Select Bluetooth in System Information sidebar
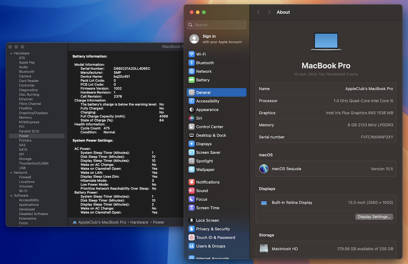Screen dimensions: 408x264 (26, 72)
